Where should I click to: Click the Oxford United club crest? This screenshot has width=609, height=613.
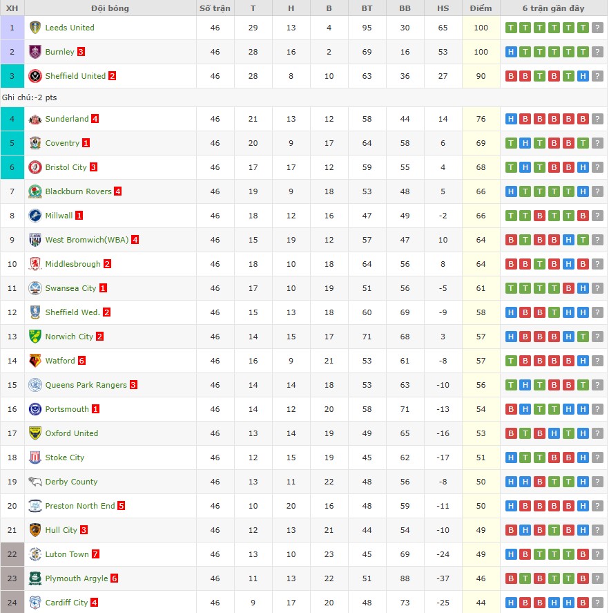35,433
